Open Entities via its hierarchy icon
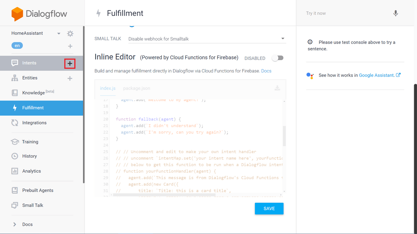Screen dimensions: 417x234 pos(15,78)
